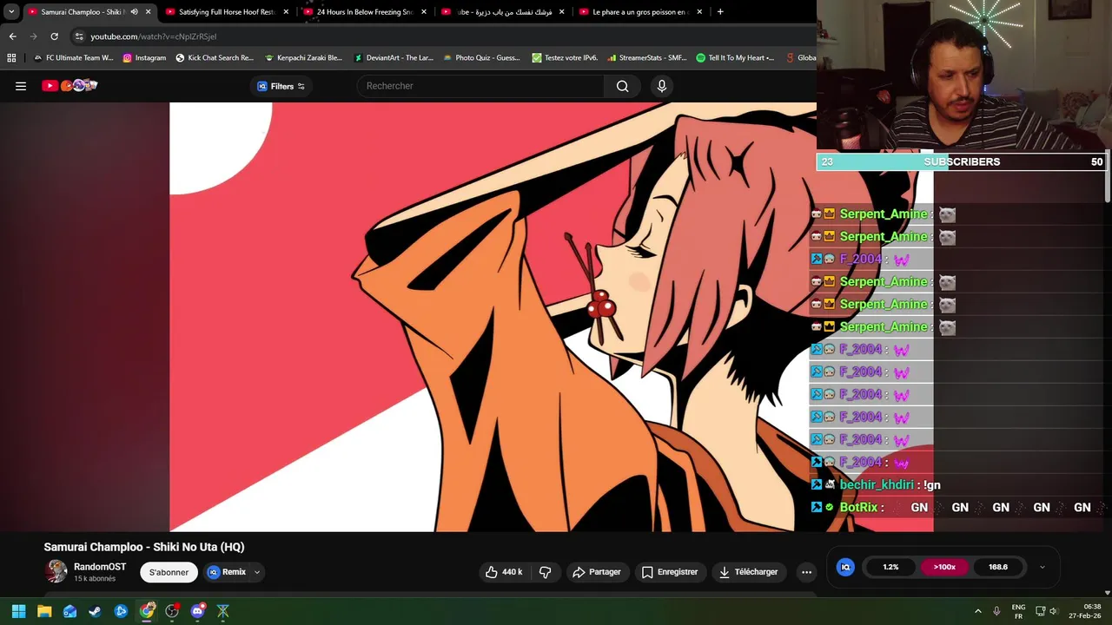Open the YouTube hamburger guide menu
The image size is (1112, 625).
coord(21,86)
